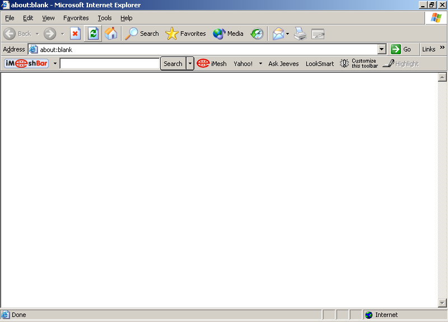Click the Edit page icon
Image resolution: width=448 pixels, height=322 pixels.
coord(318,34)
